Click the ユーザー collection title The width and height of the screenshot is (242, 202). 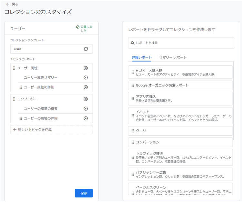pyautogui.click(x=18, y=29)
